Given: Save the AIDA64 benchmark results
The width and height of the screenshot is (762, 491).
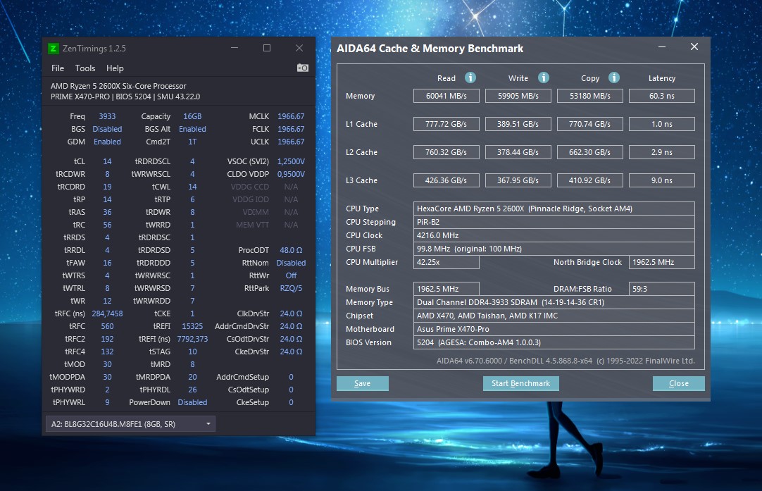Looking at the screenshot, I should [x=363, y=383].
